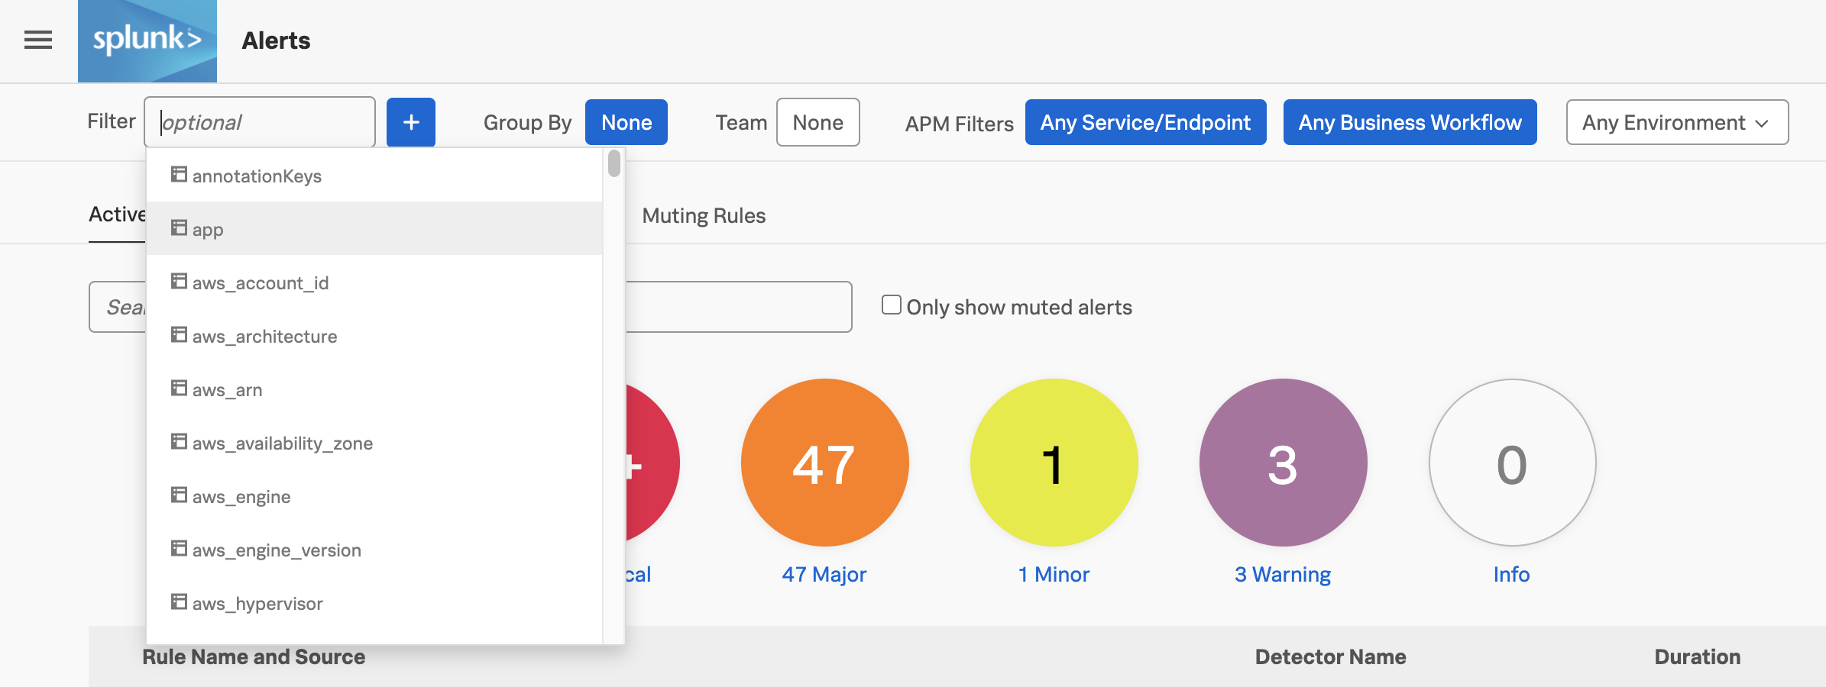Switch to the Muting Rules tab
The image size is (1826, 687).
(704, 216)
